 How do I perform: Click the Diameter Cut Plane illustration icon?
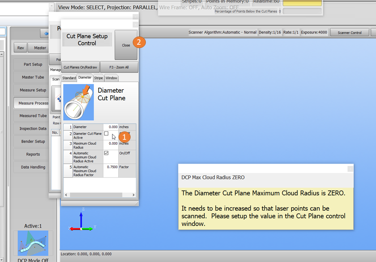click(79, 102)
